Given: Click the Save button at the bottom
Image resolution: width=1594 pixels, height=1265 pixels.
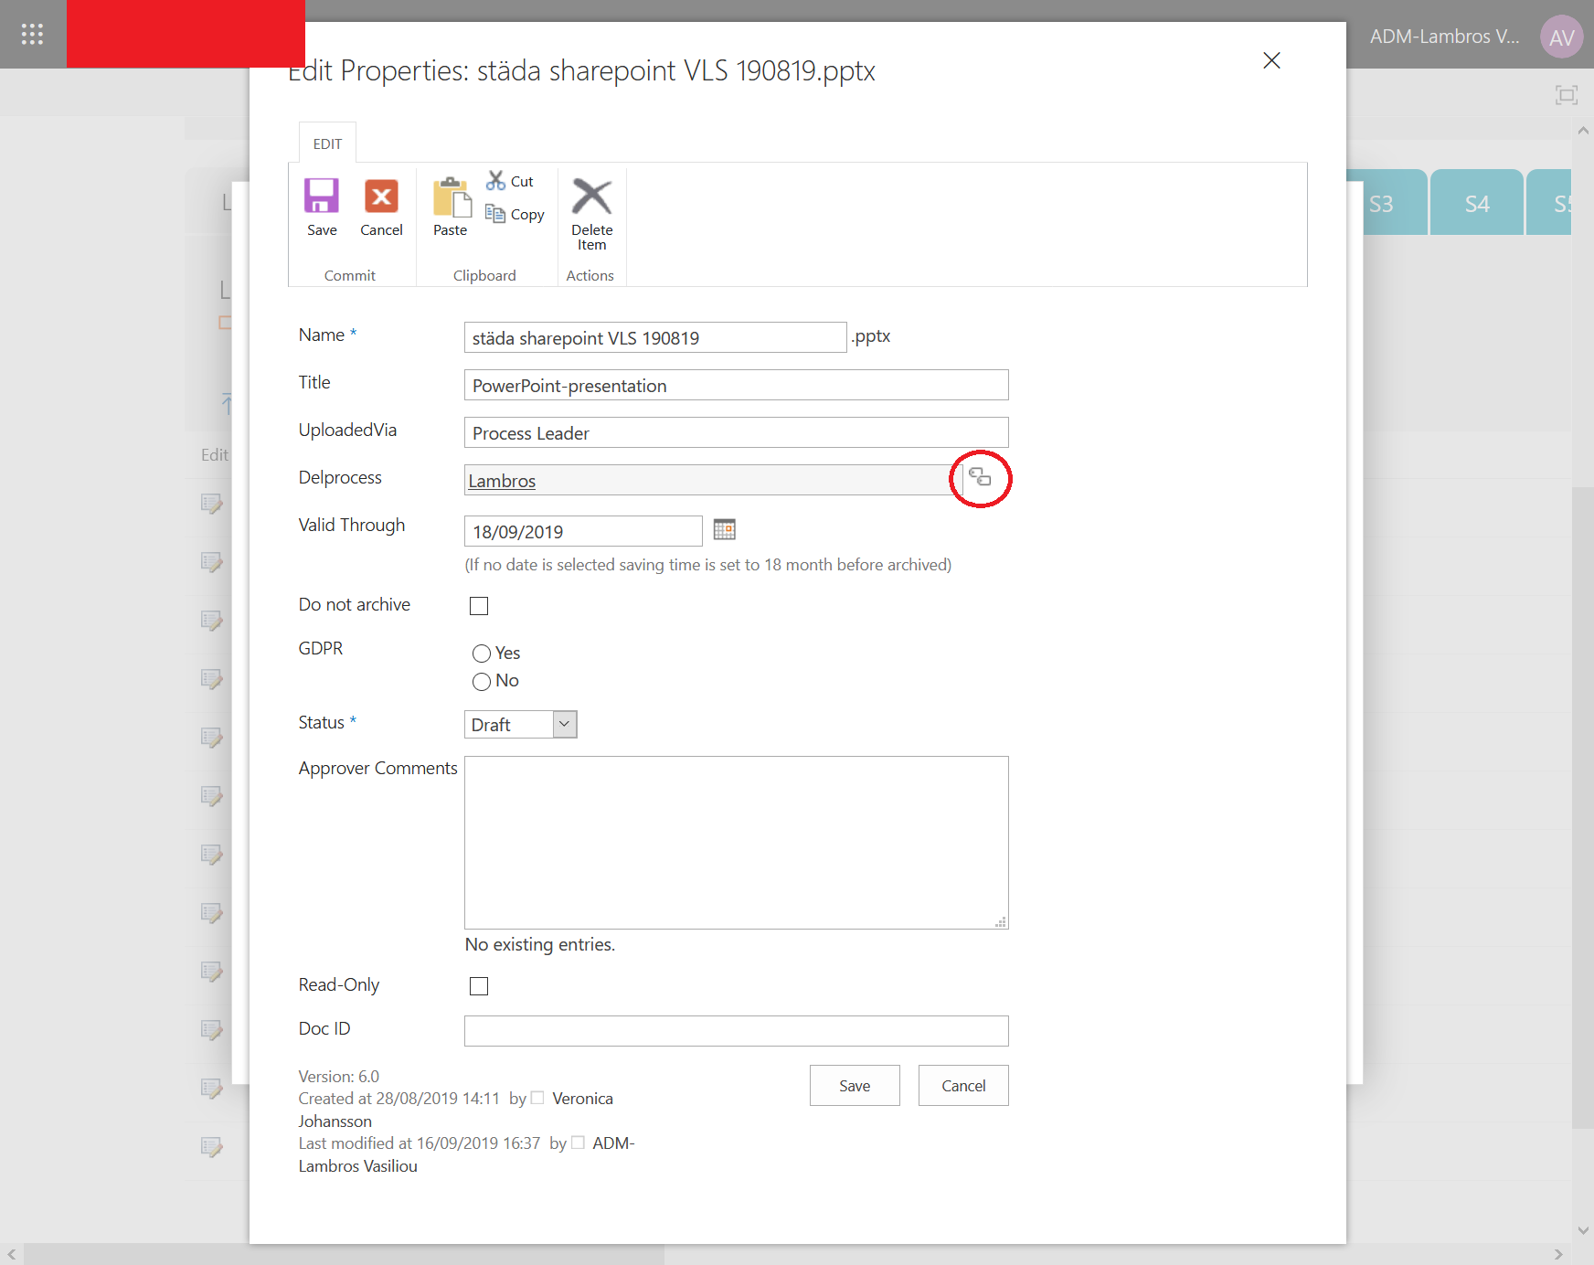Looking at the screenshot, I should 854,1085.
